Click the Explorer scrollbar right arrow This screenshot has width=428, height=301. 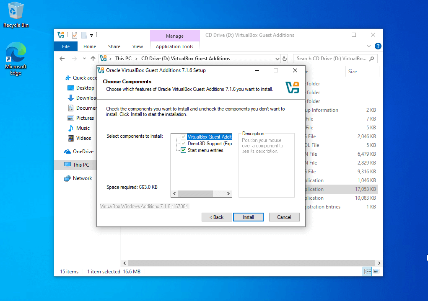(x=379, y=263)
